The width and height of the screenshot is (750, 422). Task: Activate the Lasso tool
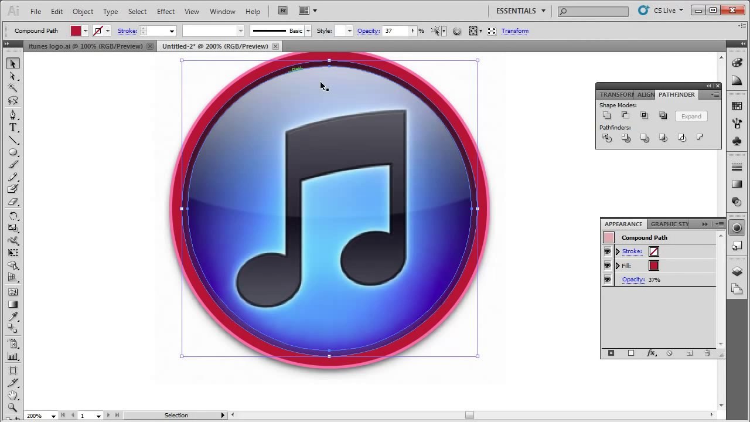(13, 100)
